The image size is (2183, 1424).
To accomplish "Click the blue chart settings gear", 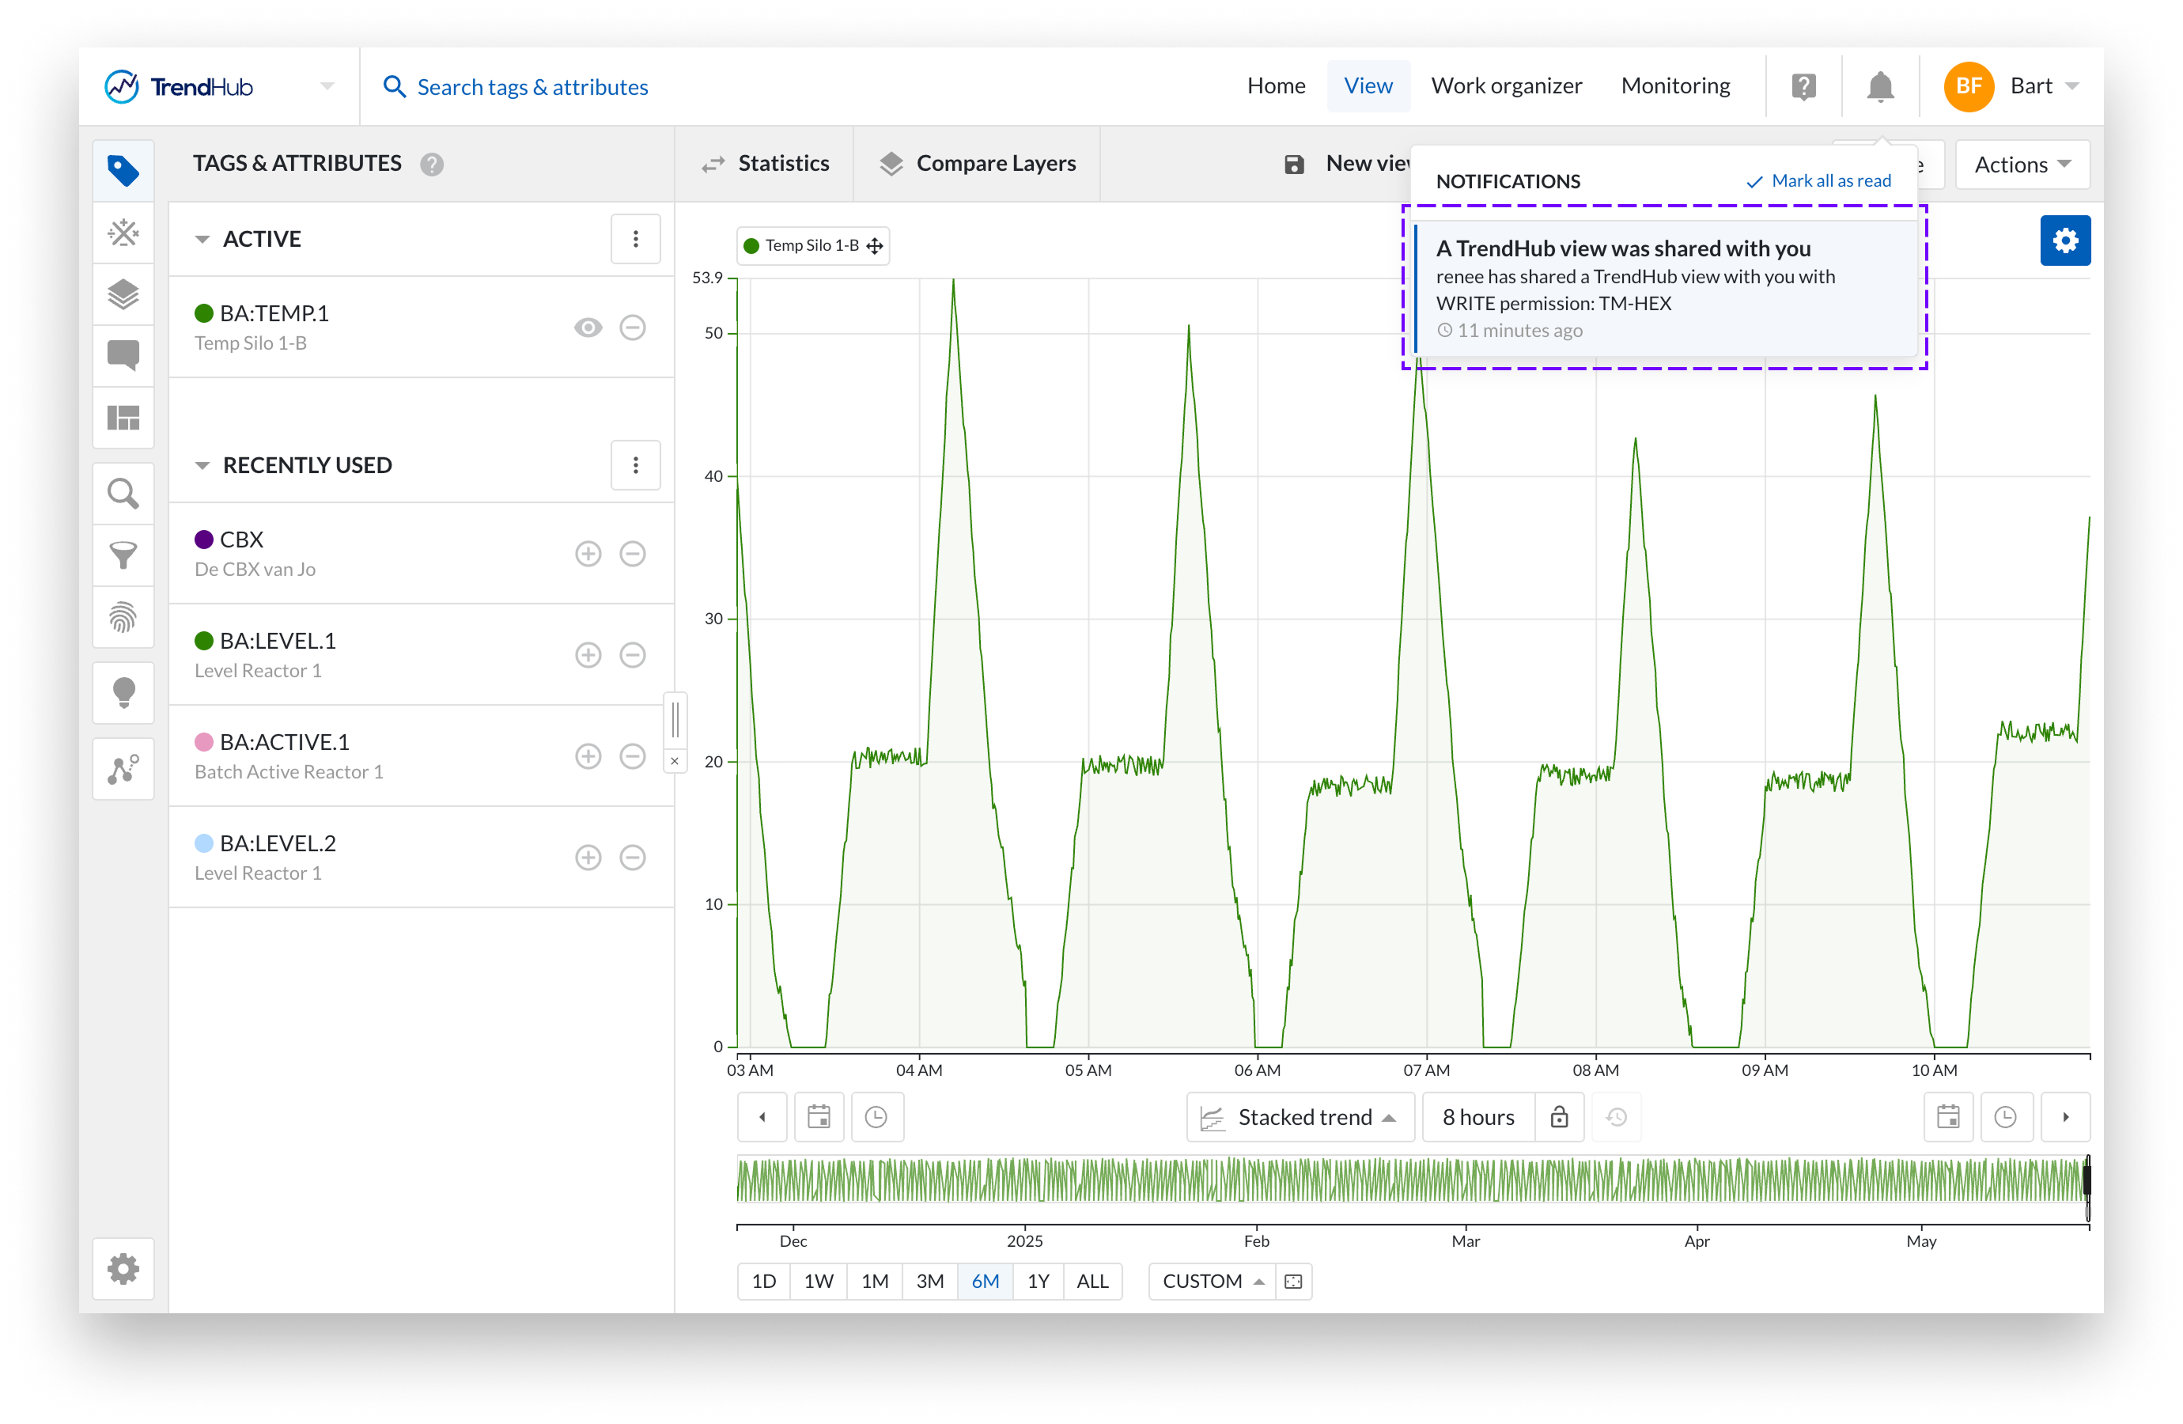I will pos(2064,240).
